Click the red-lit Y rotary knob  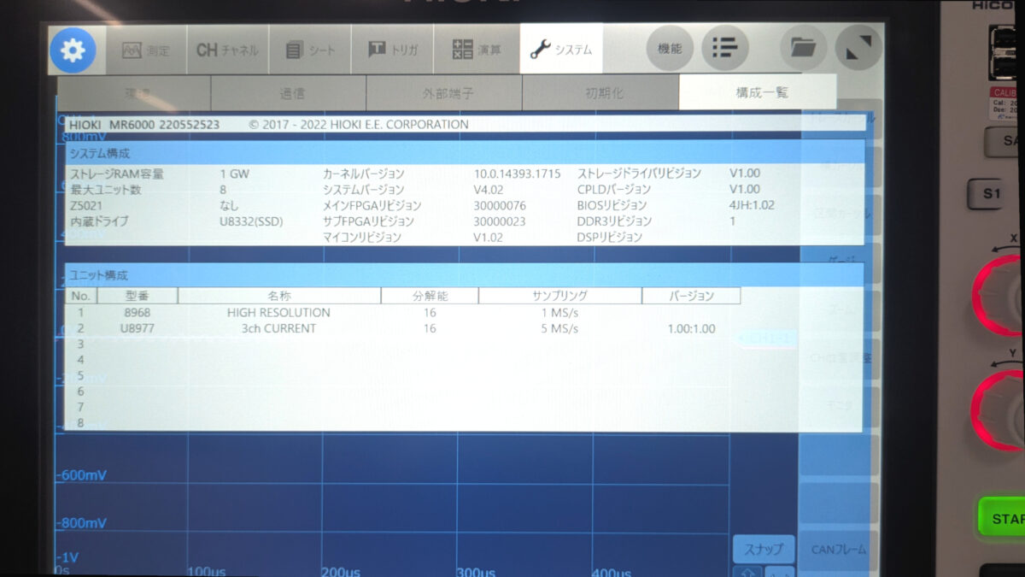click(999, 410)
